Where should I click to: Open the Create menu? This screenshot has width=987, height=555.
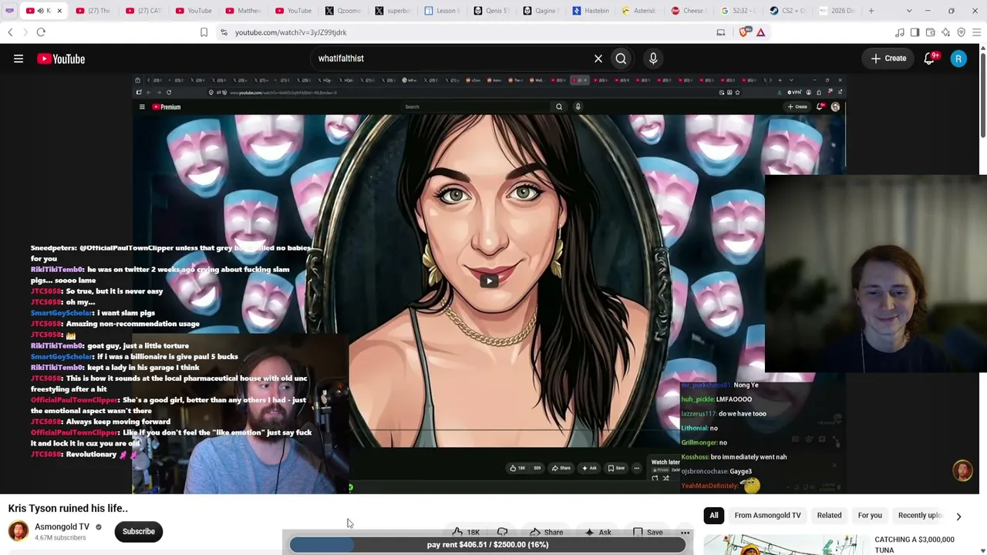(888, 59)
